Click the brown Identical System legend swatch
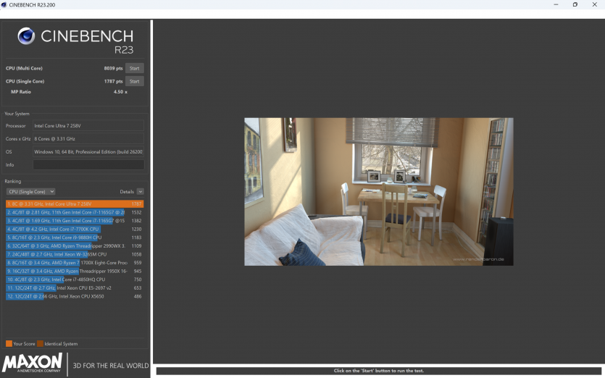605x378 pixels. tap(40, 344)
